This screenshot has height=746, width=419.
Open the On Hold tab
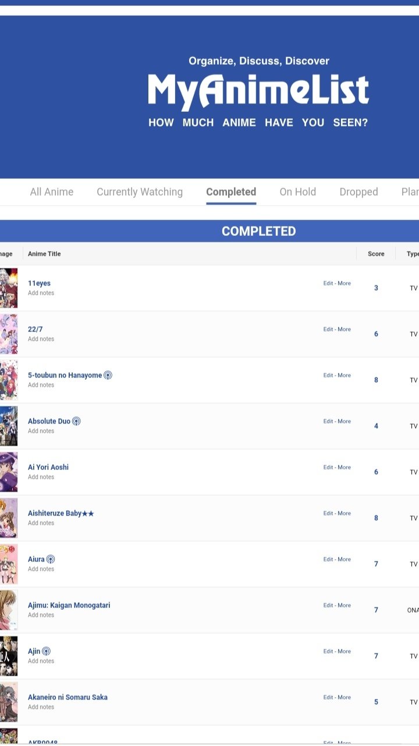click(x=298, y=192)
